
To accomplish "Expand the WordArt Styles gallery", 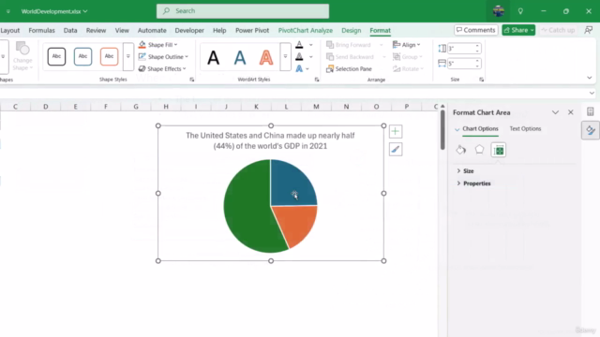I will point(285,56).
